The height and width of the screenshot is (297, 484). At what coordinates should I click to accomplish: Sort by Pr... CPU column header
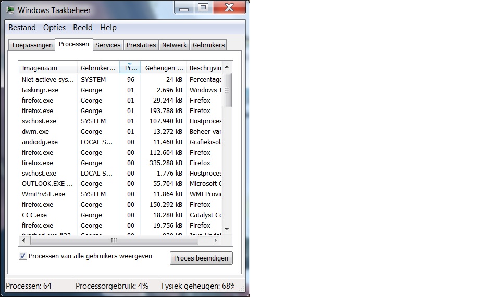pyautogui.click(x=130, y=68)
